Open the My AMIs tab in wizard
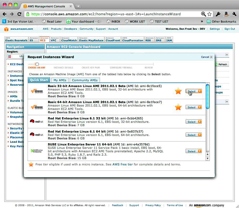239x208 pixels. pyautogui.click(x=60, y=80)
